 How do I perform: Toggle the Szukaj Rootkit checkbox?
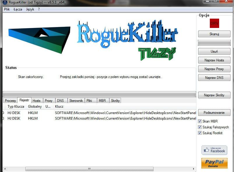point(200,133)
